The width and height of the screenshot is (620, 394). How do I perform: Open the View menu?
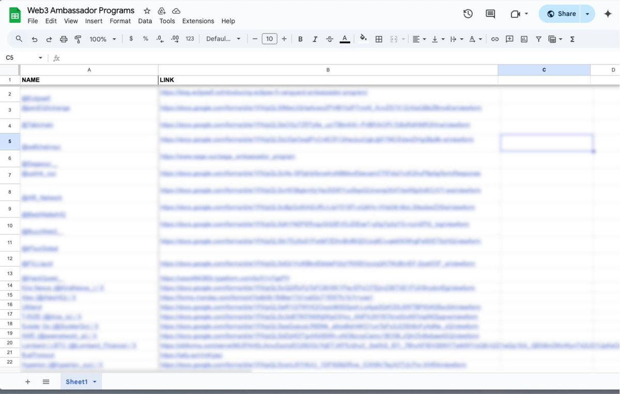click(71, 21)
